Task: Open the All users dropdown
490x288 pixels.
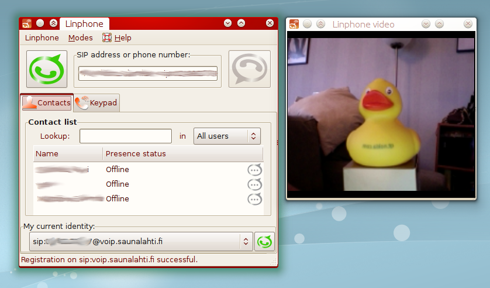Action: (x=227, y=136)
